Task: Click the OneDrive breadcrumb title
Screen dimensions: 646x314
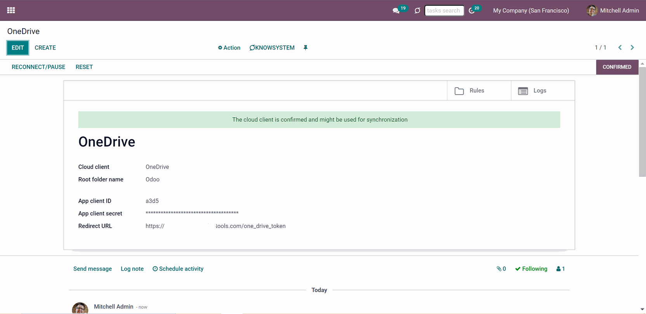Action: tap(23, 31)
